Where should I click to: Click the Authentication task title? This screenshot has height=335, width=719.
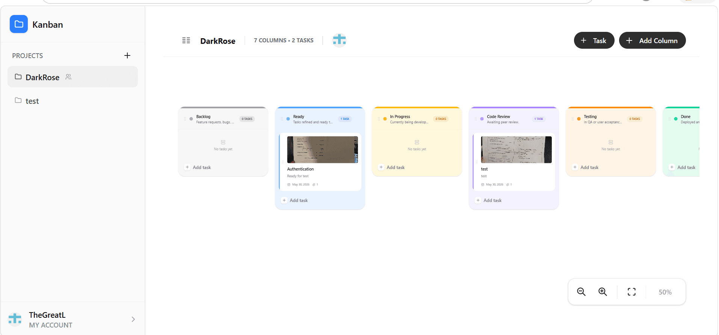[x=300, y=169]
